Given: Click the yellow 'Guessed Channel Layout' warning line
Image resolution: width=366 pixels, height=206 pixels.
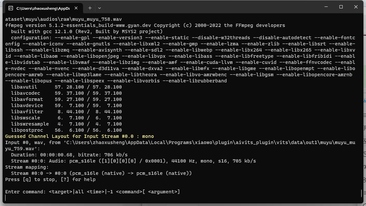Looking at the screenshot, I should coord(79,136).
